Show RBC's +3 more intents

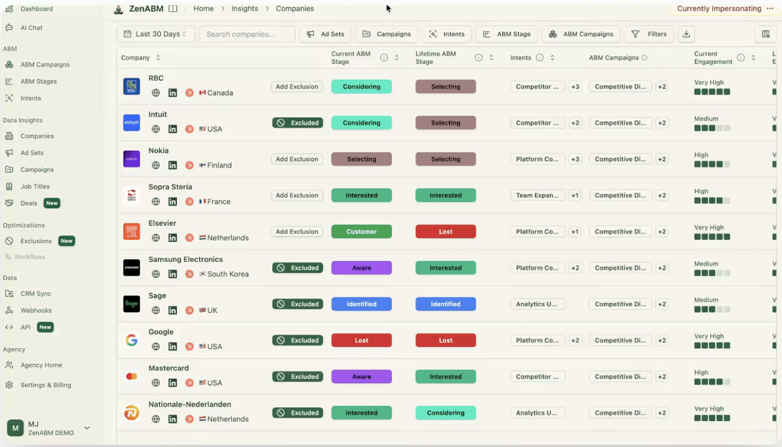(x=575, y=86)
